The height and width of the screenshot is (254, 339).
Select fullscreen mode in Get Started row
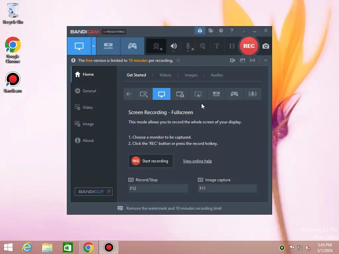pos(162,94)
